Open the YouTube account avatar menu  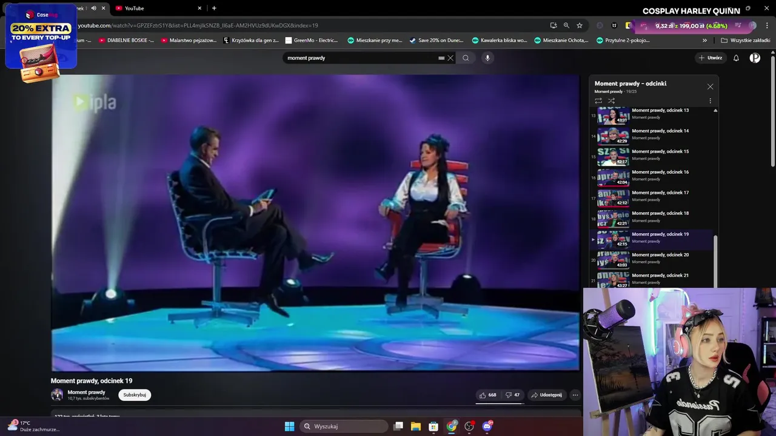pyautogui.click(x=755, y=58)
